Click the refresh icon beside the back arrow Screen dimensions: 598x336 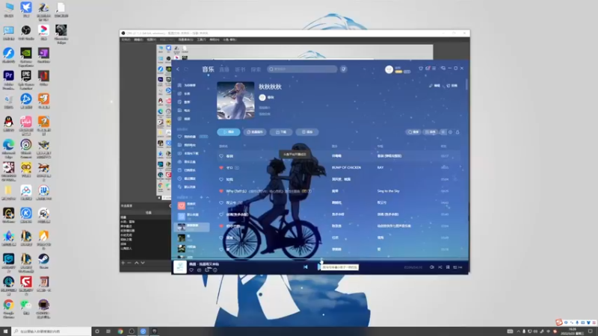(186, 69)
